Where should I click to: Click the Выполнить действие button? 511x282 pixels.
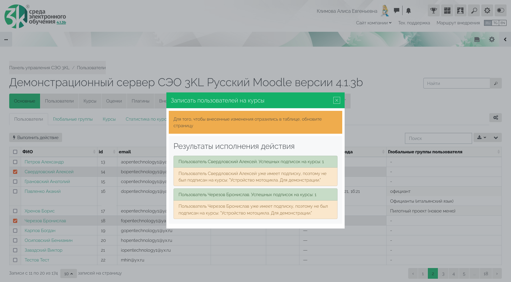[x=36, y=138]
